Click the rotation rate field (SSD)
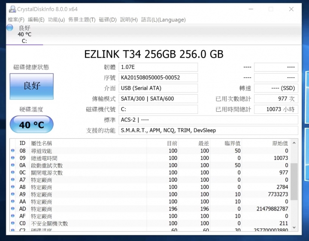The width and height of the screenshot is (309, 241). (x=276, y=88)
